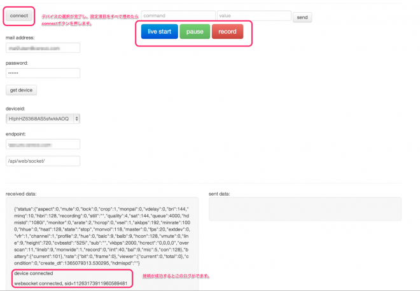This screenshot has width=420, height=291.
Task: Open the deviceid dropdown list
Action: tap(42, 118)
